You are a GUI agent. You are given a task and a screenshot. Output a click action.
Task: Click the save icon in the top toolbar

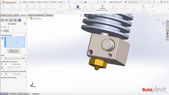[x=81, y=2]
